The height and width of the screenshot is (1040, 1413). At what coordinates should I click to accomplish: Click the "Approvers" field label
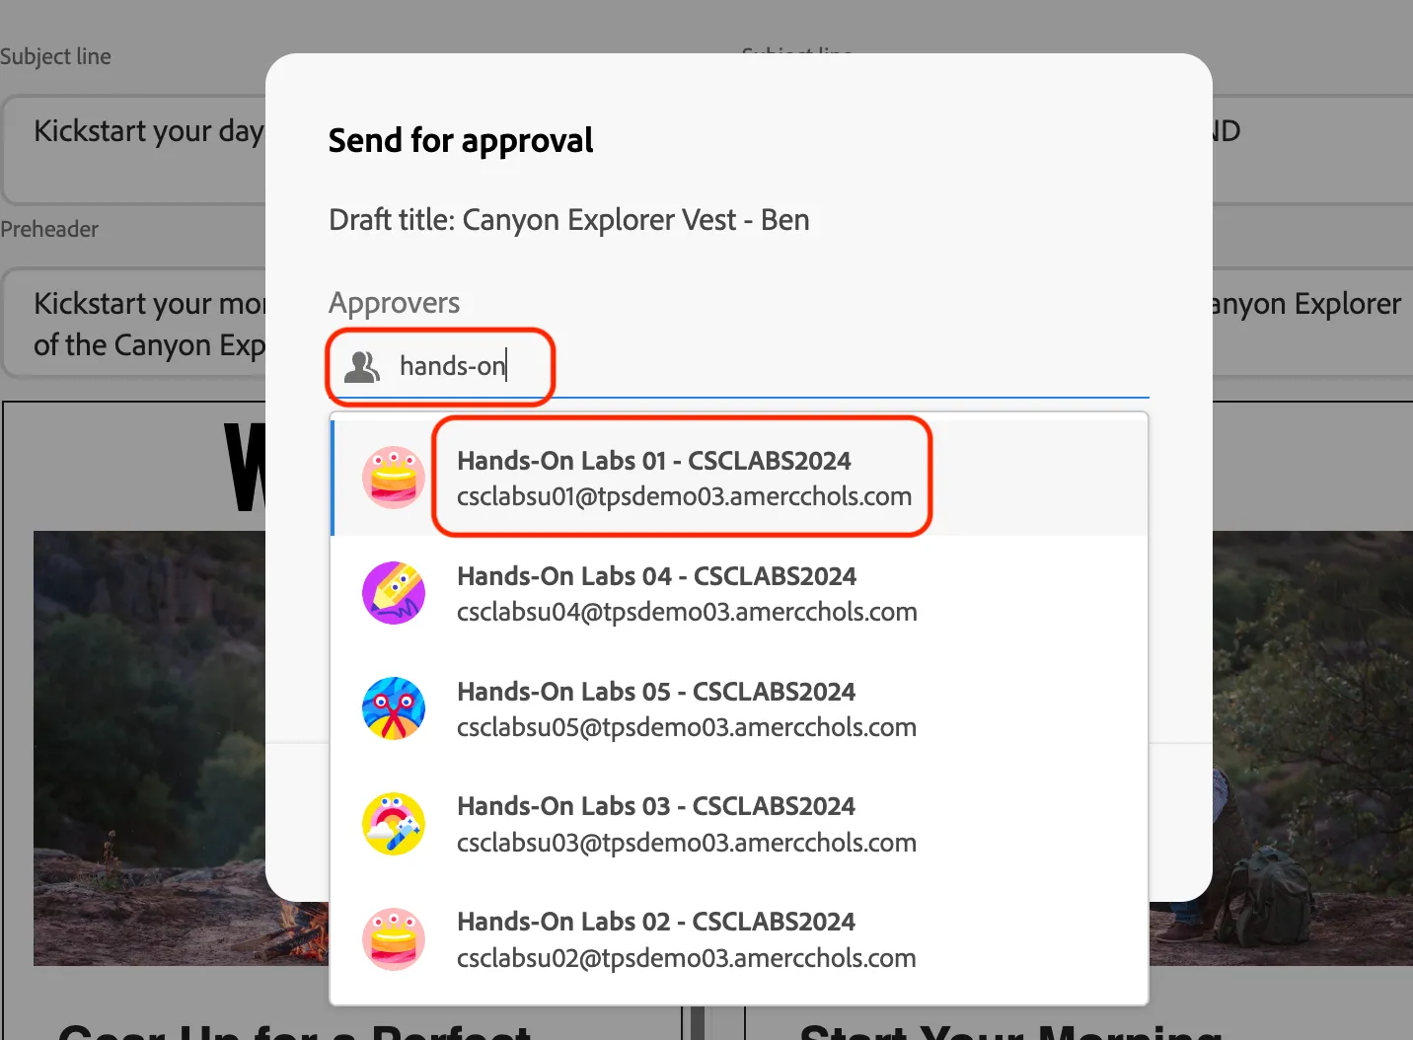[x=395, y=303]
